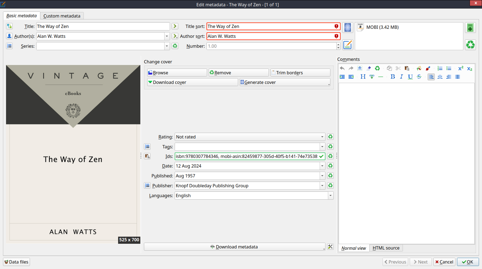This screenshot has width=482, height=269.
Task: Expand the Author(s) dropdown arrow
Action: (167, 36)
